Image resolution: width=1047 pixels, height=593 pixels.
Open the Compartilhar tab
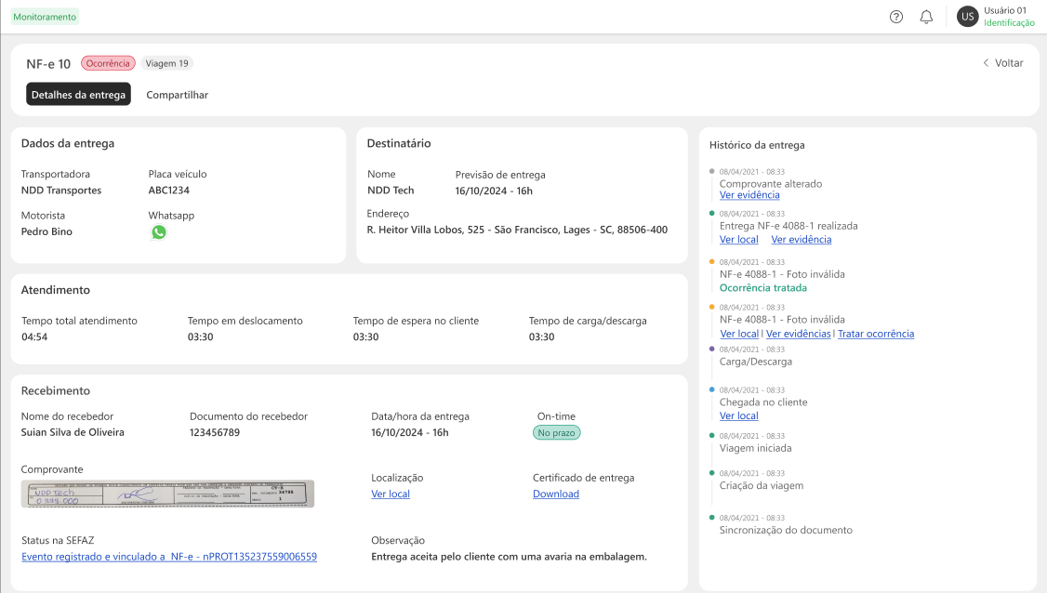pyautogui.click(x=177, y=95)
